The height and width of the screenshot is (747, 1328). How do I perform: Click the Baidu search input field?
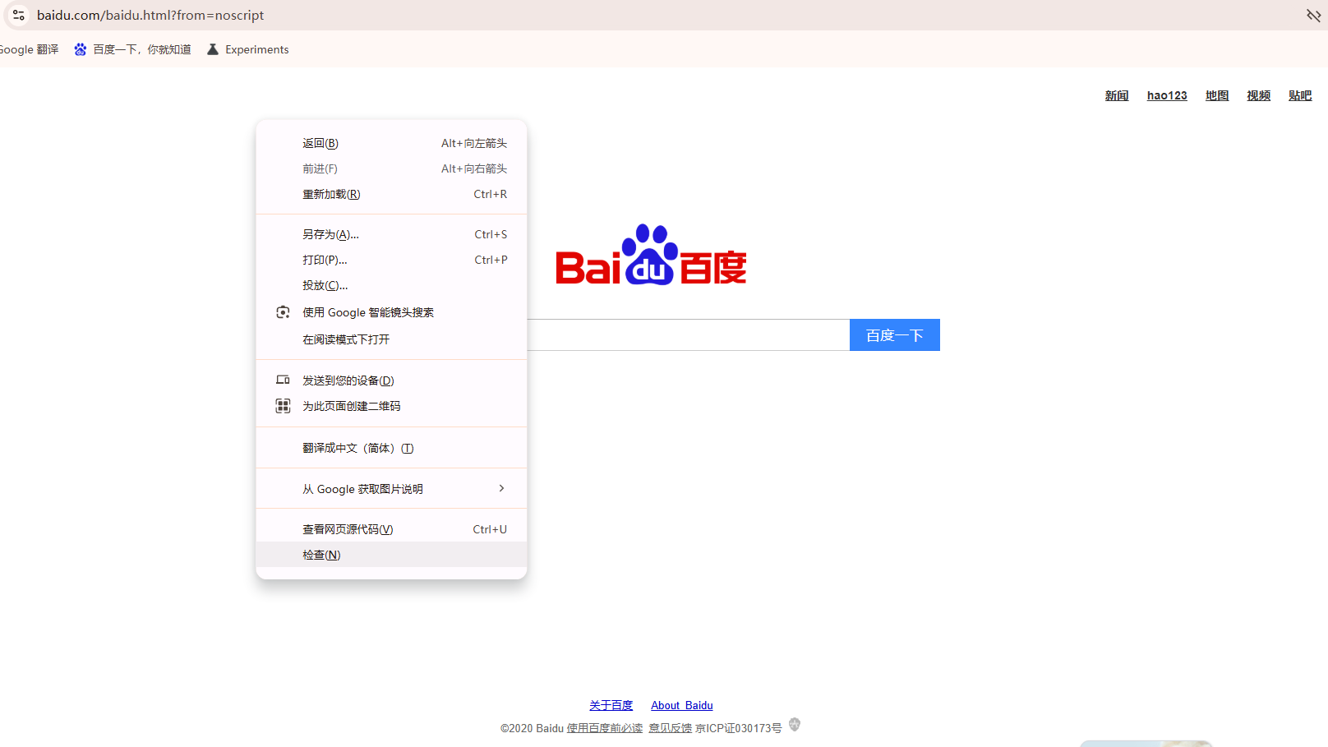[x=688, y=334]
